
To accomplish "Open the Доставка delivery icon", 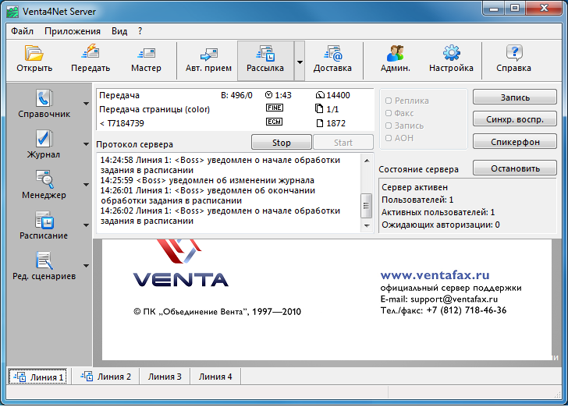I will (x=332, y=53).
